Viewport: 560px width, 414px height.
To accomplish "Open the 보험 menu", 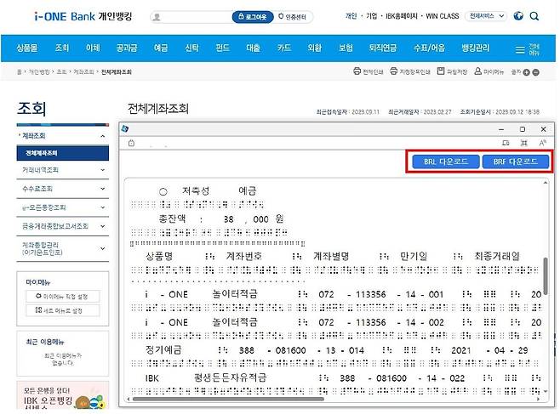I will tap(346, 48).
